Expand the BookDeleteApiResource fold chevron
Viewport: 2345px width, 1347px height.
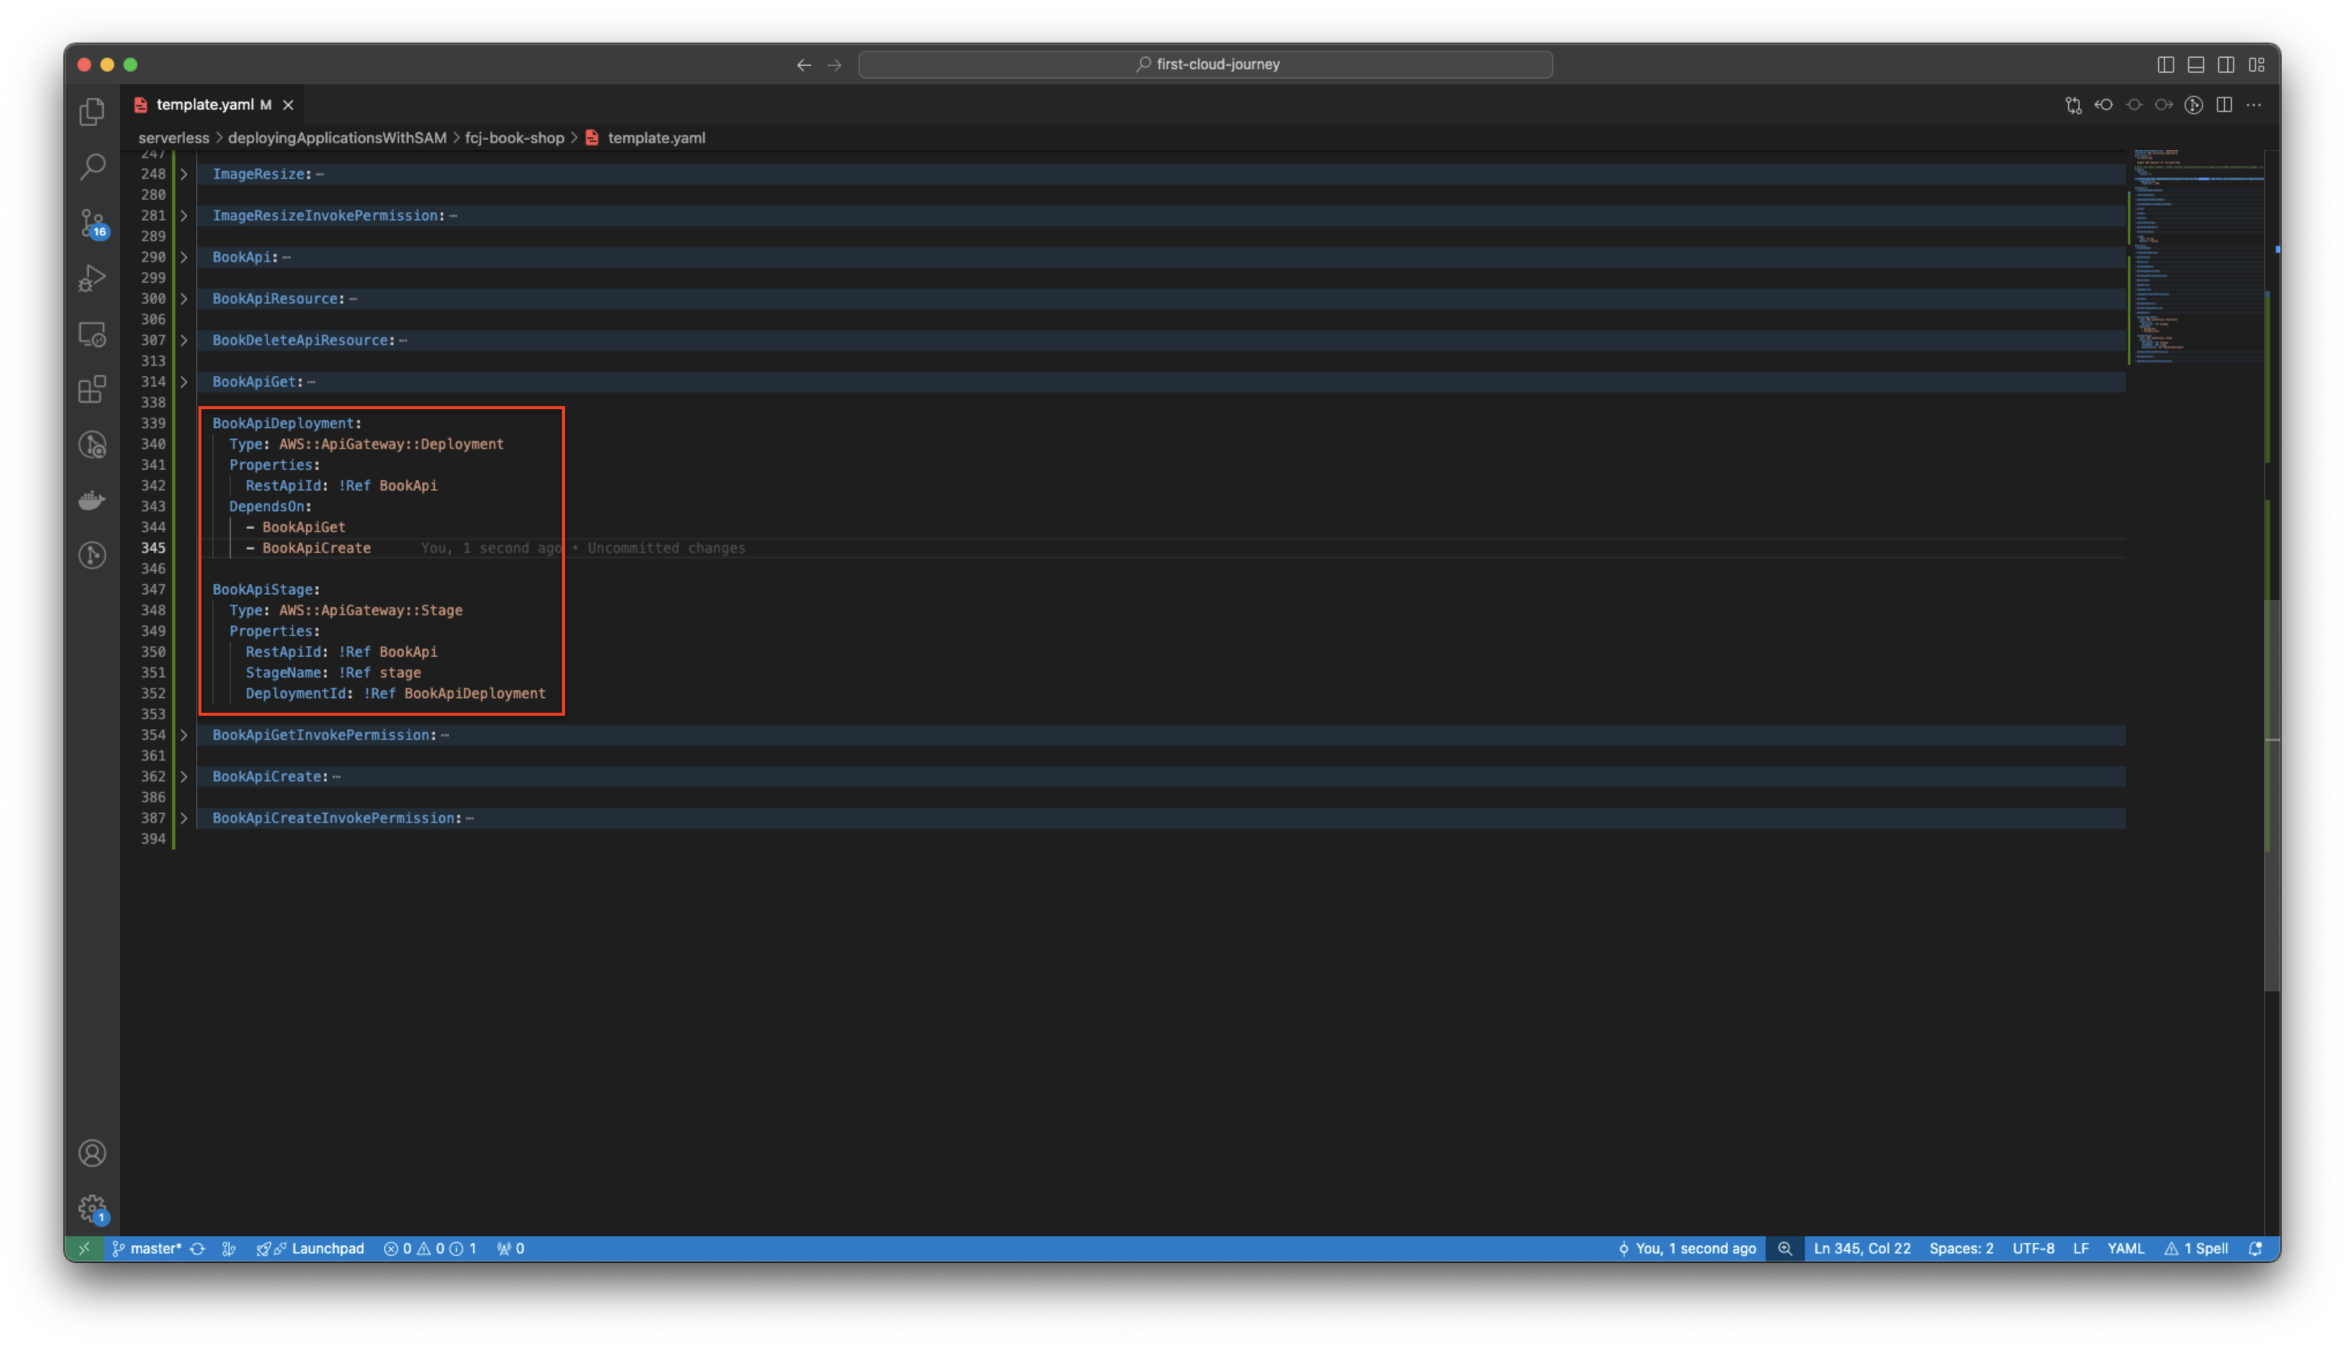(184, 341)
